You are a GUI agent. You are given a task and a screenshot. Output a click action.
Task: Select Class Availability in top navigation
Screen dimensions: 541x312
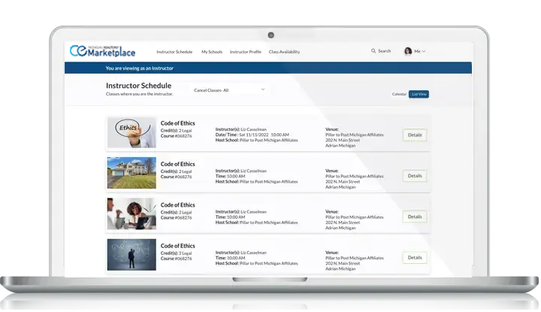click(284, 52)
